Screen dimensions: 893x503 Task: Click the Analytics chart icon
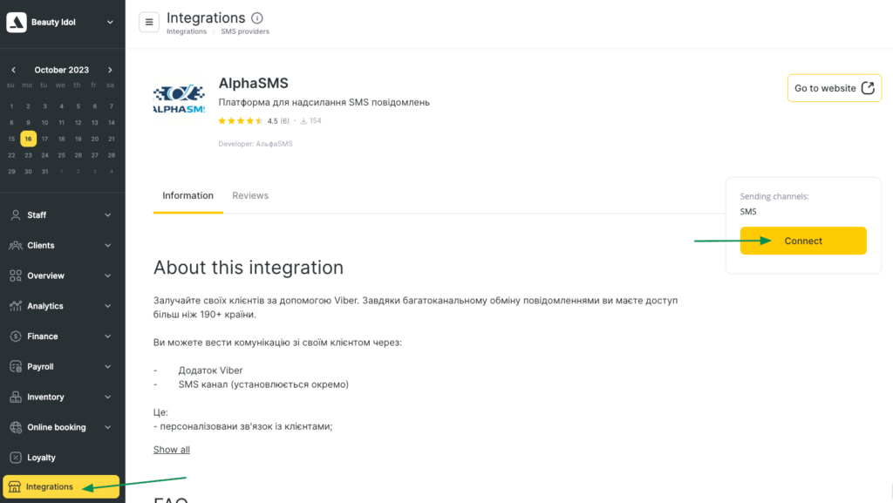click(16, 306)
